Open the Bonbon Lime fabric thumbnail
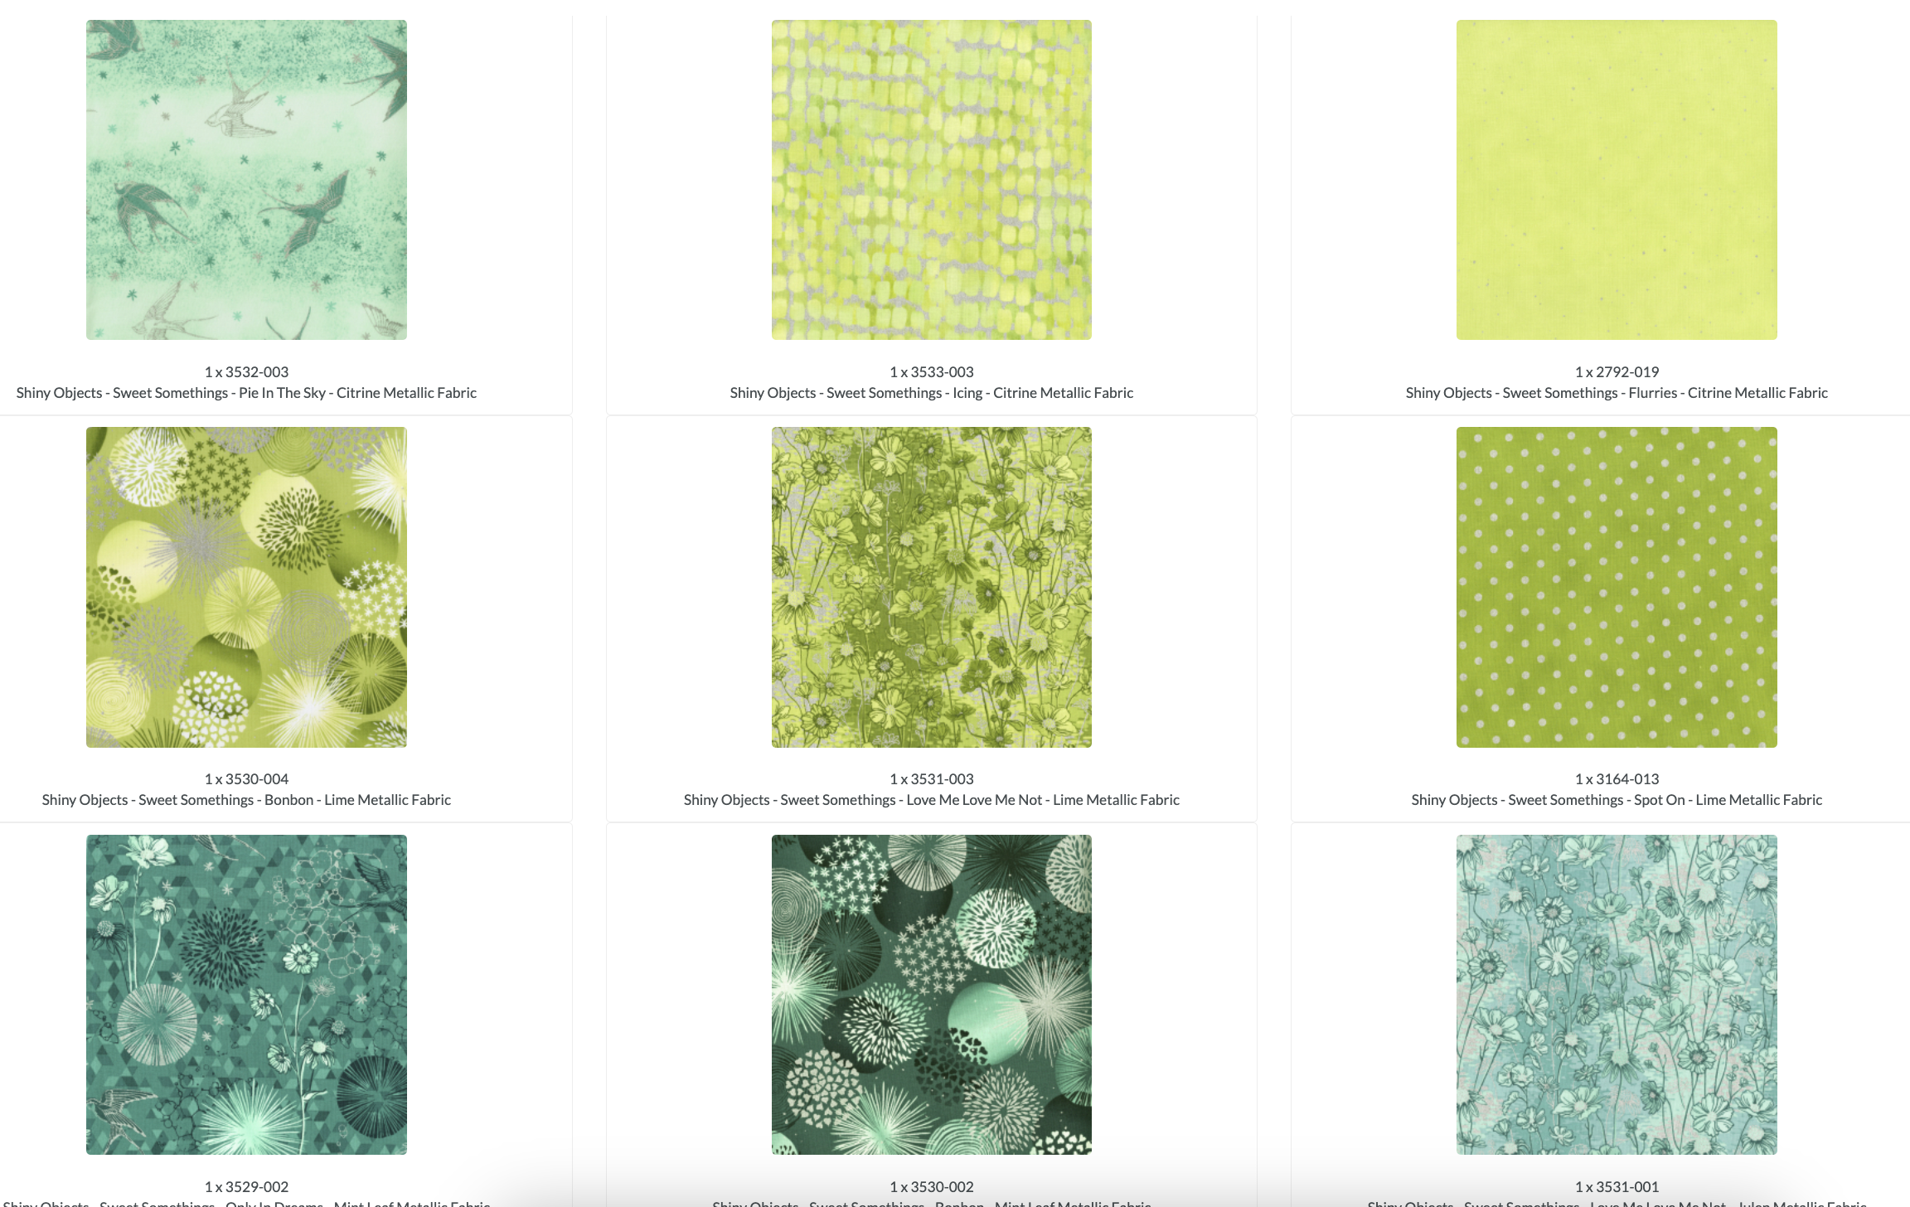The image size is (1910, 1207). pos(246,587)
